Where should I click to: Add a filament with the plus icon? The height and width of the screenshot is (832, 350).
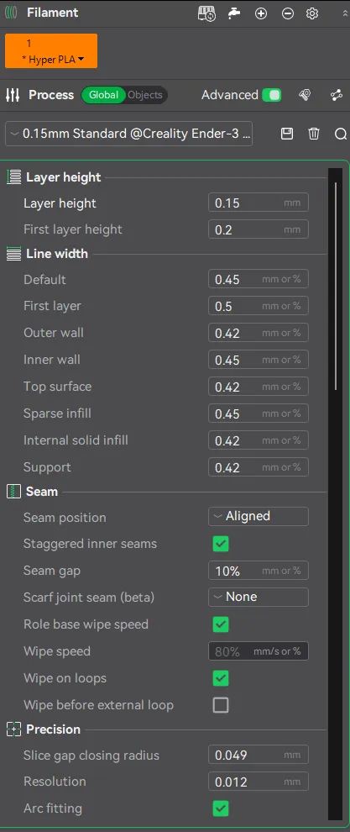261,13
